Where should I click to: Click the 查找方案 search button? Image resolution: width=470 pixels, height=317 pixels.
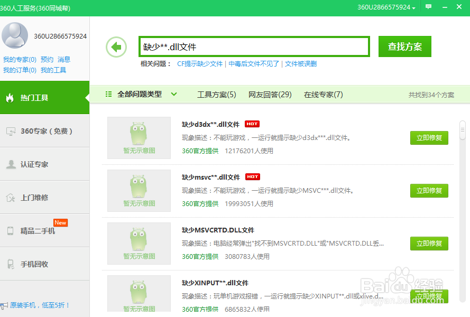pyautogui.click(x=404, y=46)
